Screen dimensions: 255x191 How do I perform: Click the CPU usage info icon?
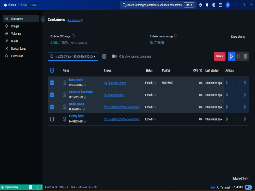[73, 36]
